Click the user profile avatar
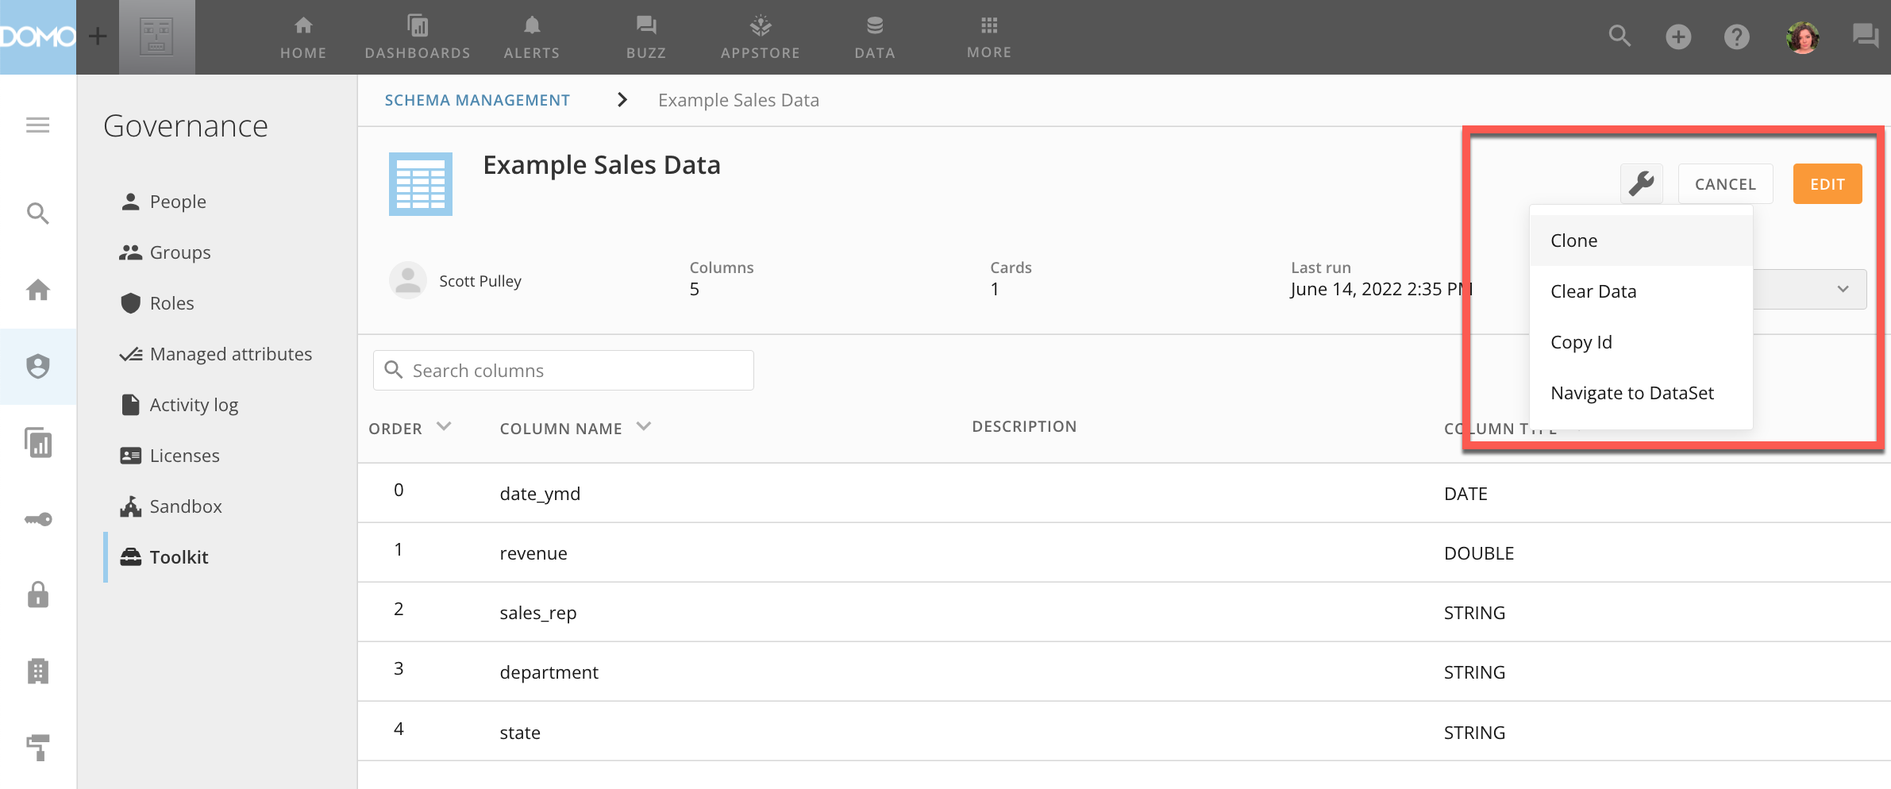The image size is (1891, 789). click(1802, 37)
